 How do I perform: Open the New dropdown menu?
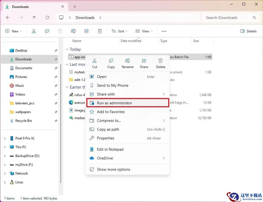pyautogui.click(x=13, y=31)
